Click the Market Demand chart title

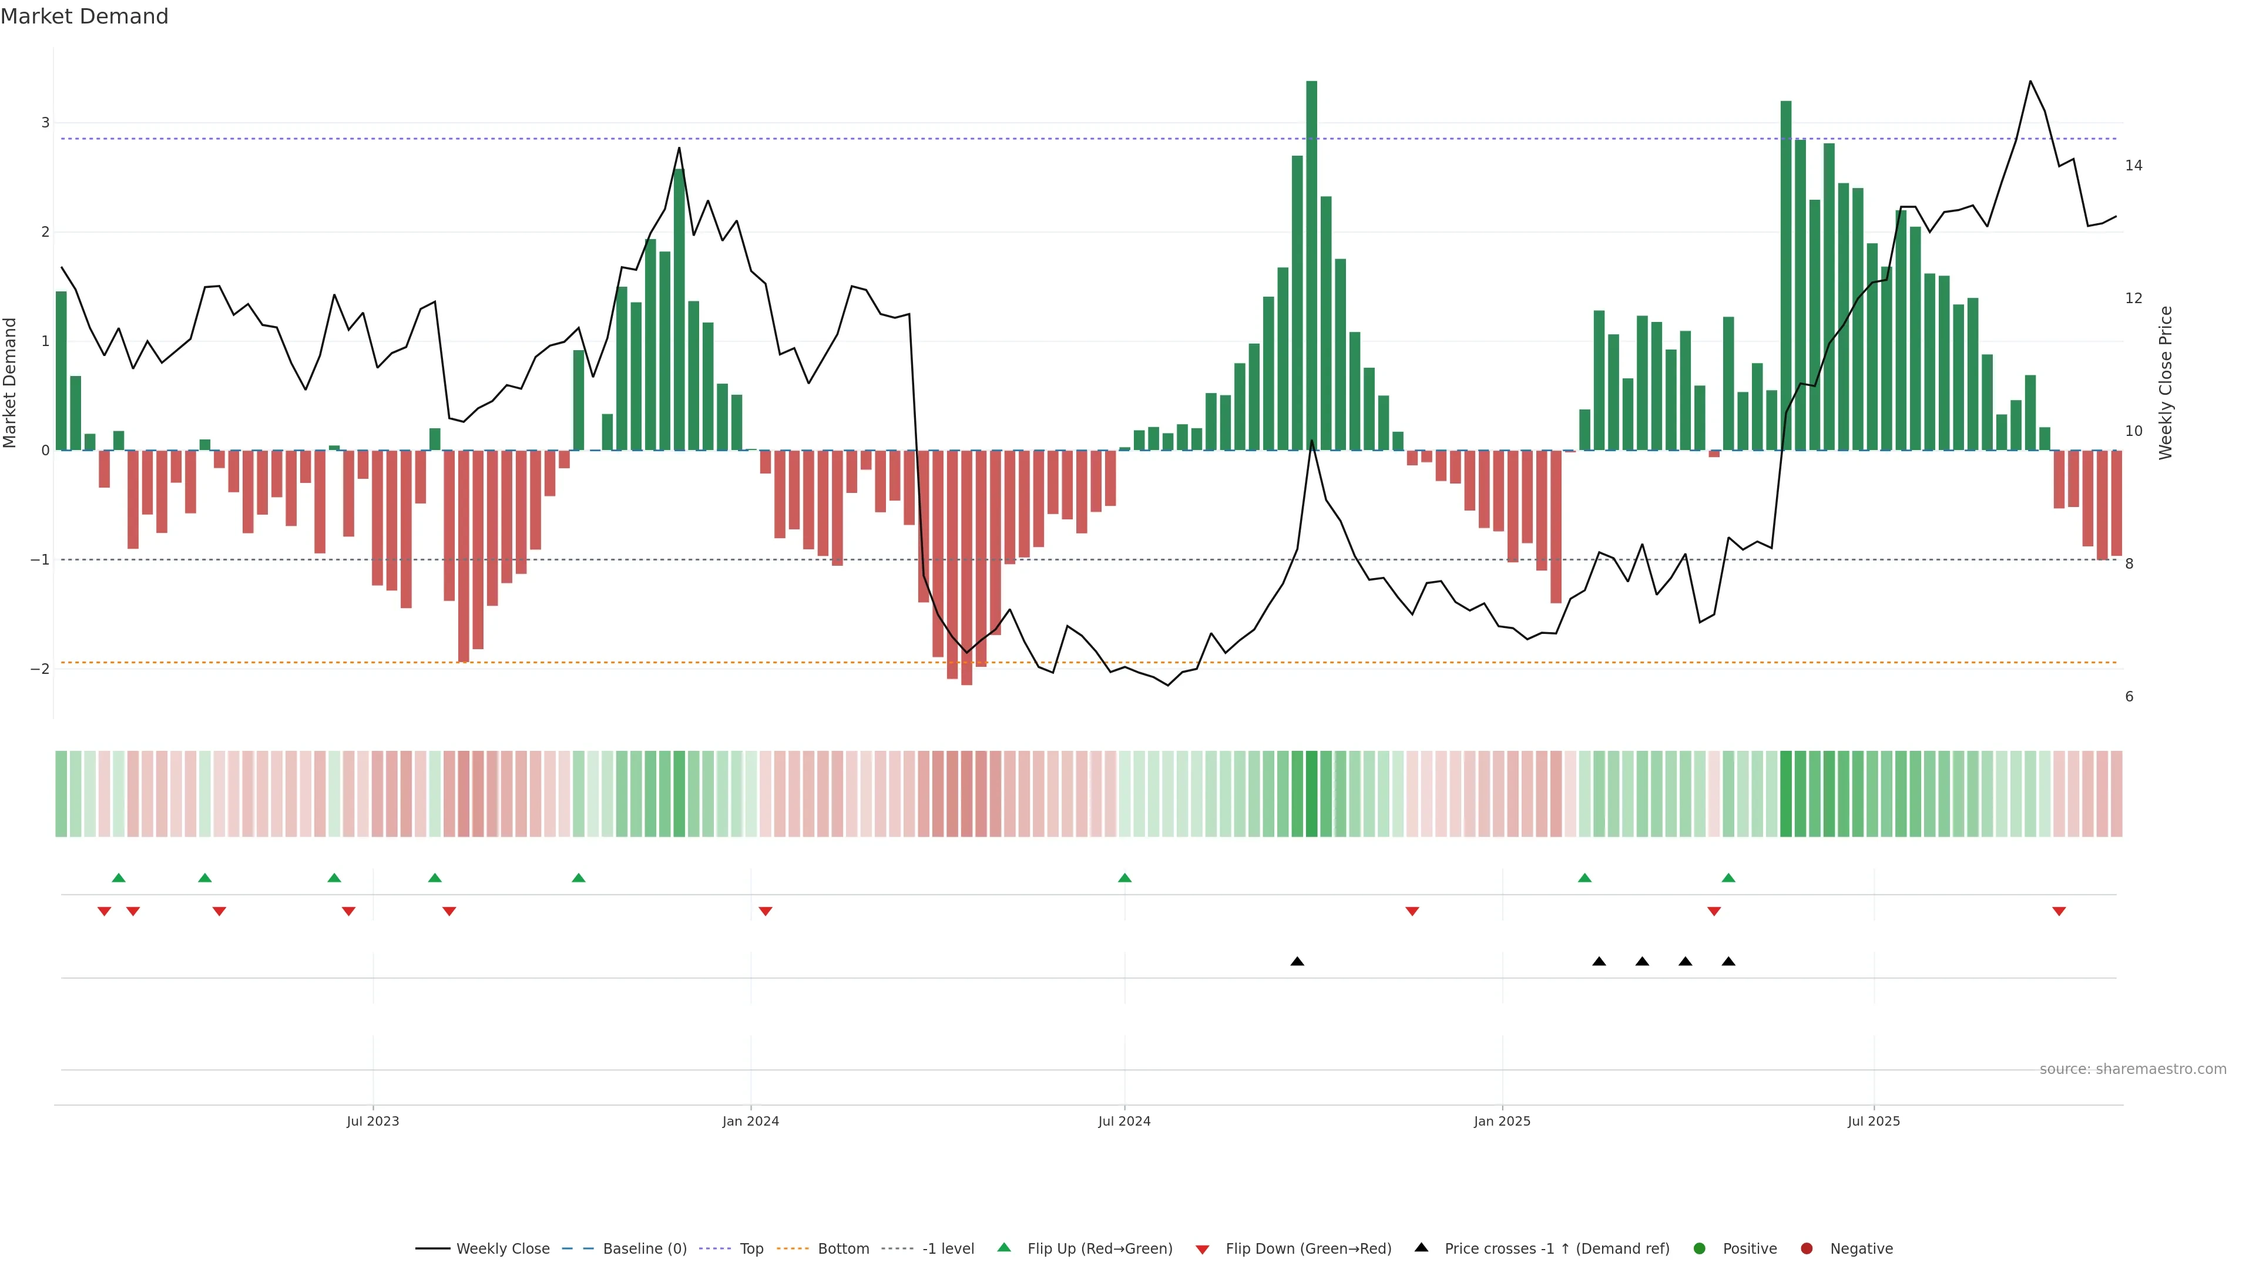tap(84, 16)
